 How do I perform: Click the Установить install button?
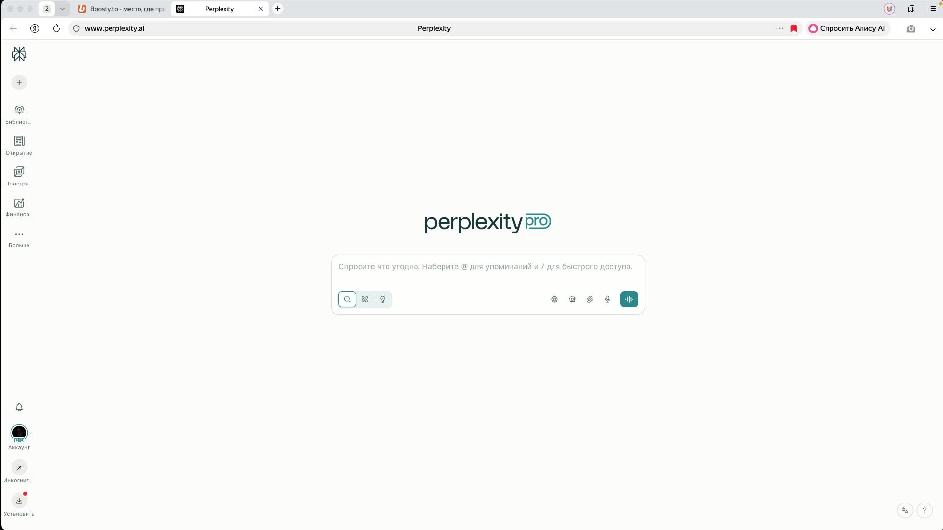tap(19, 505)
